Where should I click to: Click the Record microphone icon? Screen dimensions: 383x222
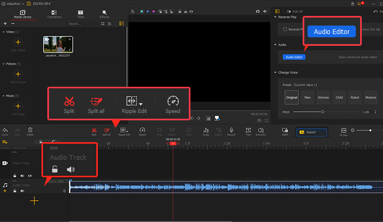(x=231, y=130)
